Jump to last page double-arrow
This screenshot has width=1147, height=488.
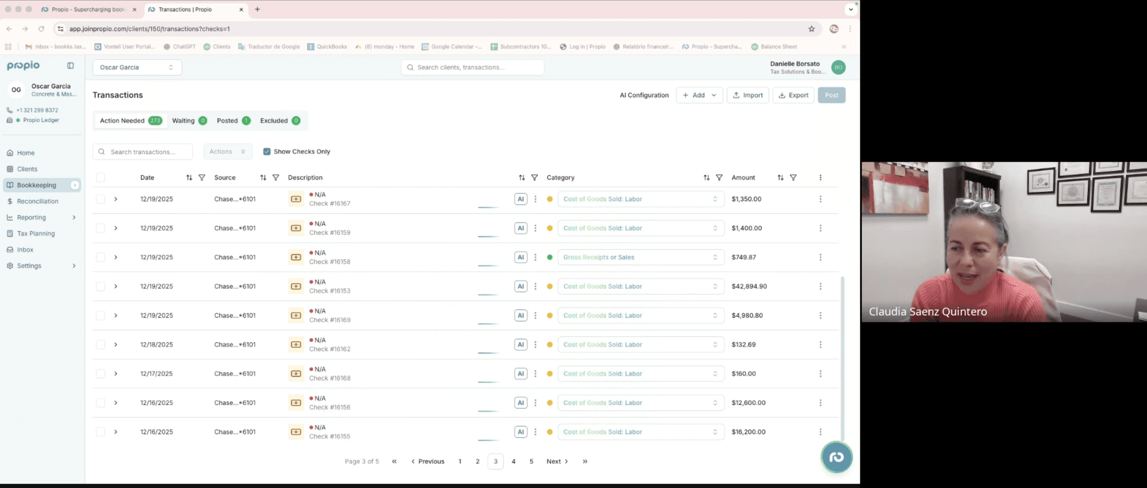click(585, 461)
